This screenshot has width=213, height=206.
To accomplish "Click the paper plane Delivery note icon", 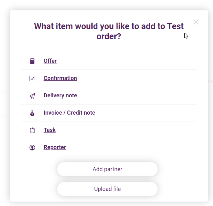I will point(32,96).
